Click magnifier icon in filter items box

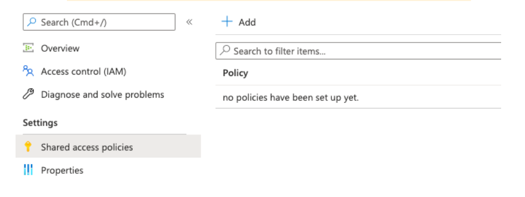point(225,51)
